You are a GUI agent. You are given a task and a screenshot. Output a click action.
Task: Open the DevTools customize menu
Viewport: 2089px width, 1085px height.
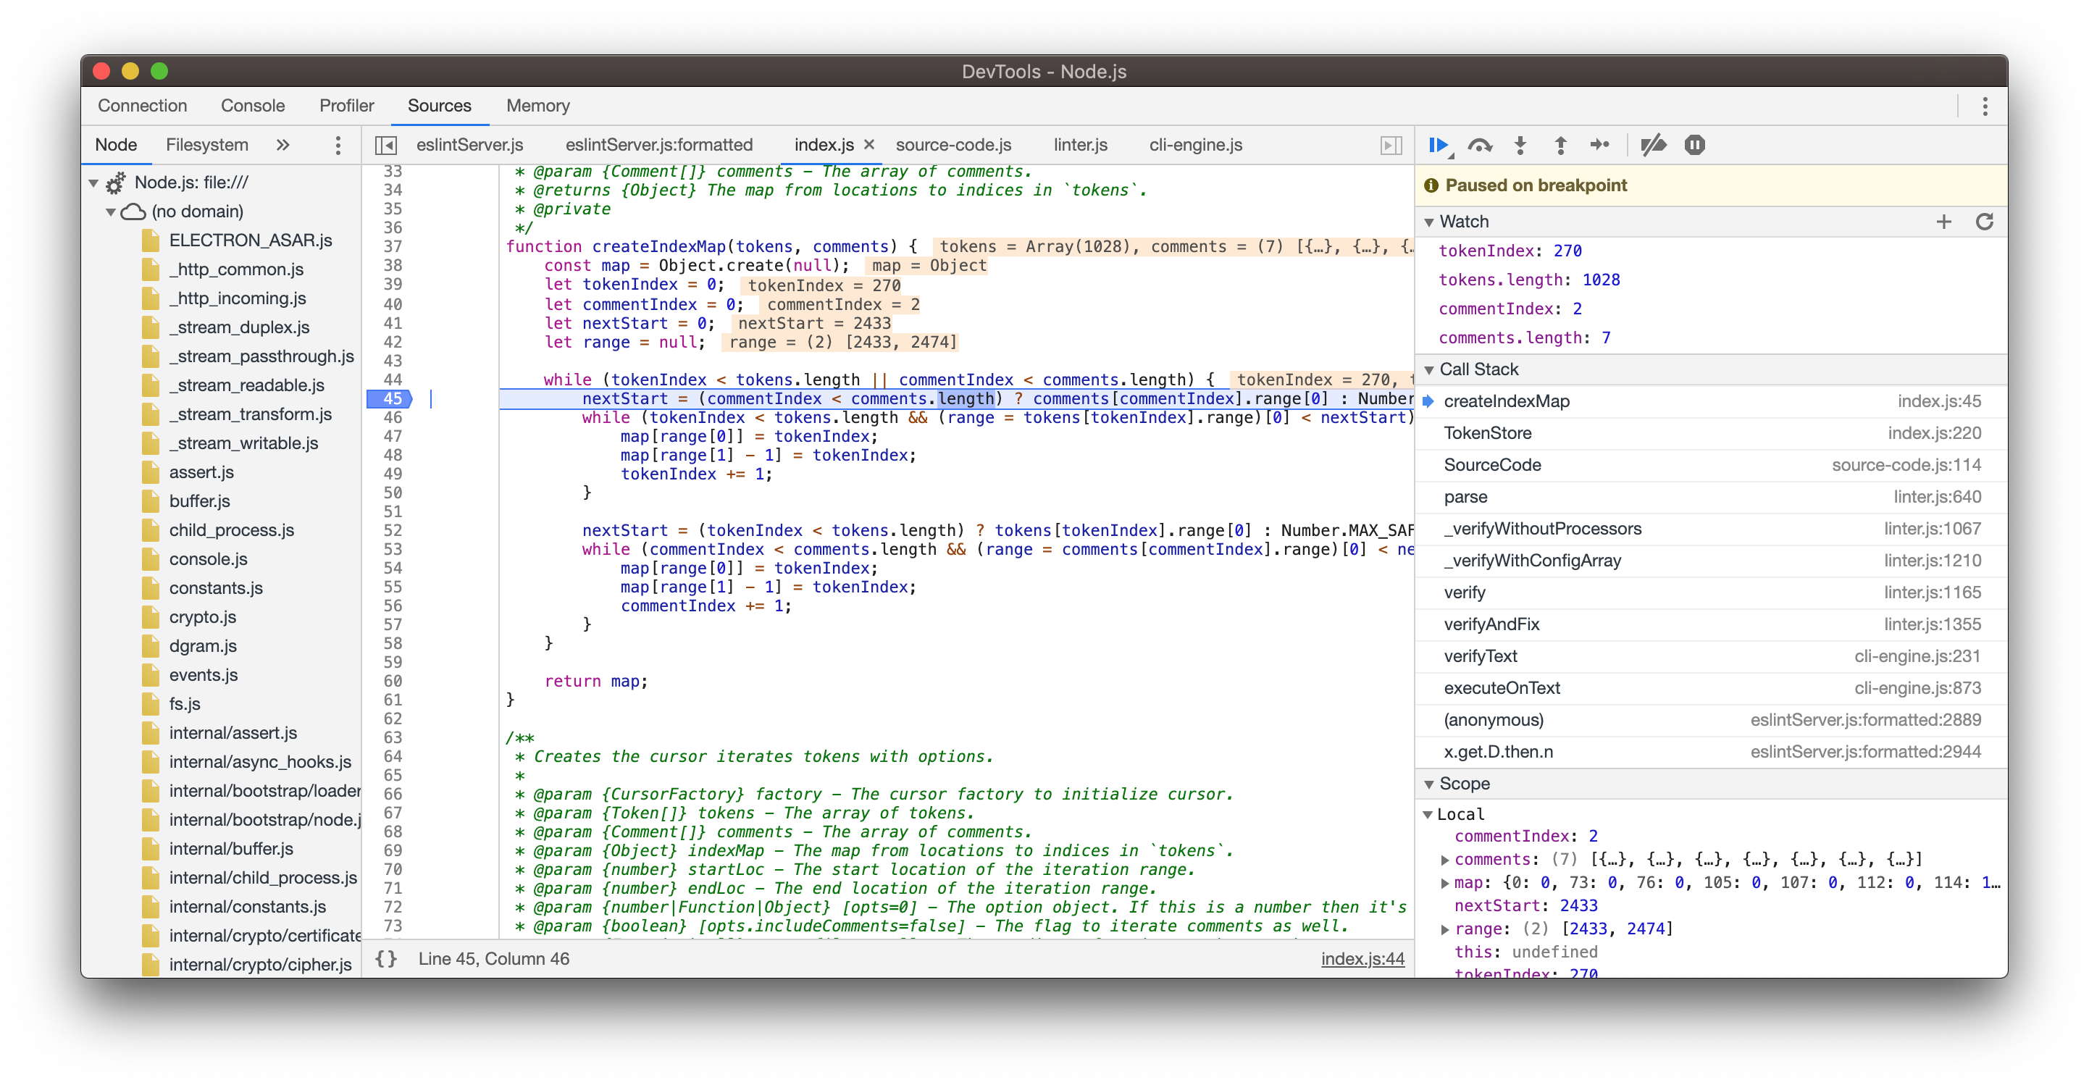pos(1985,106)
